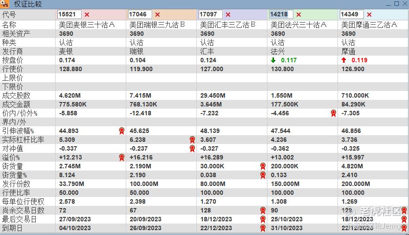The height and width of the screenshot is (235, 409).
Task: Click the last trading date 25/10/2023
Action: tap(287, 219)
